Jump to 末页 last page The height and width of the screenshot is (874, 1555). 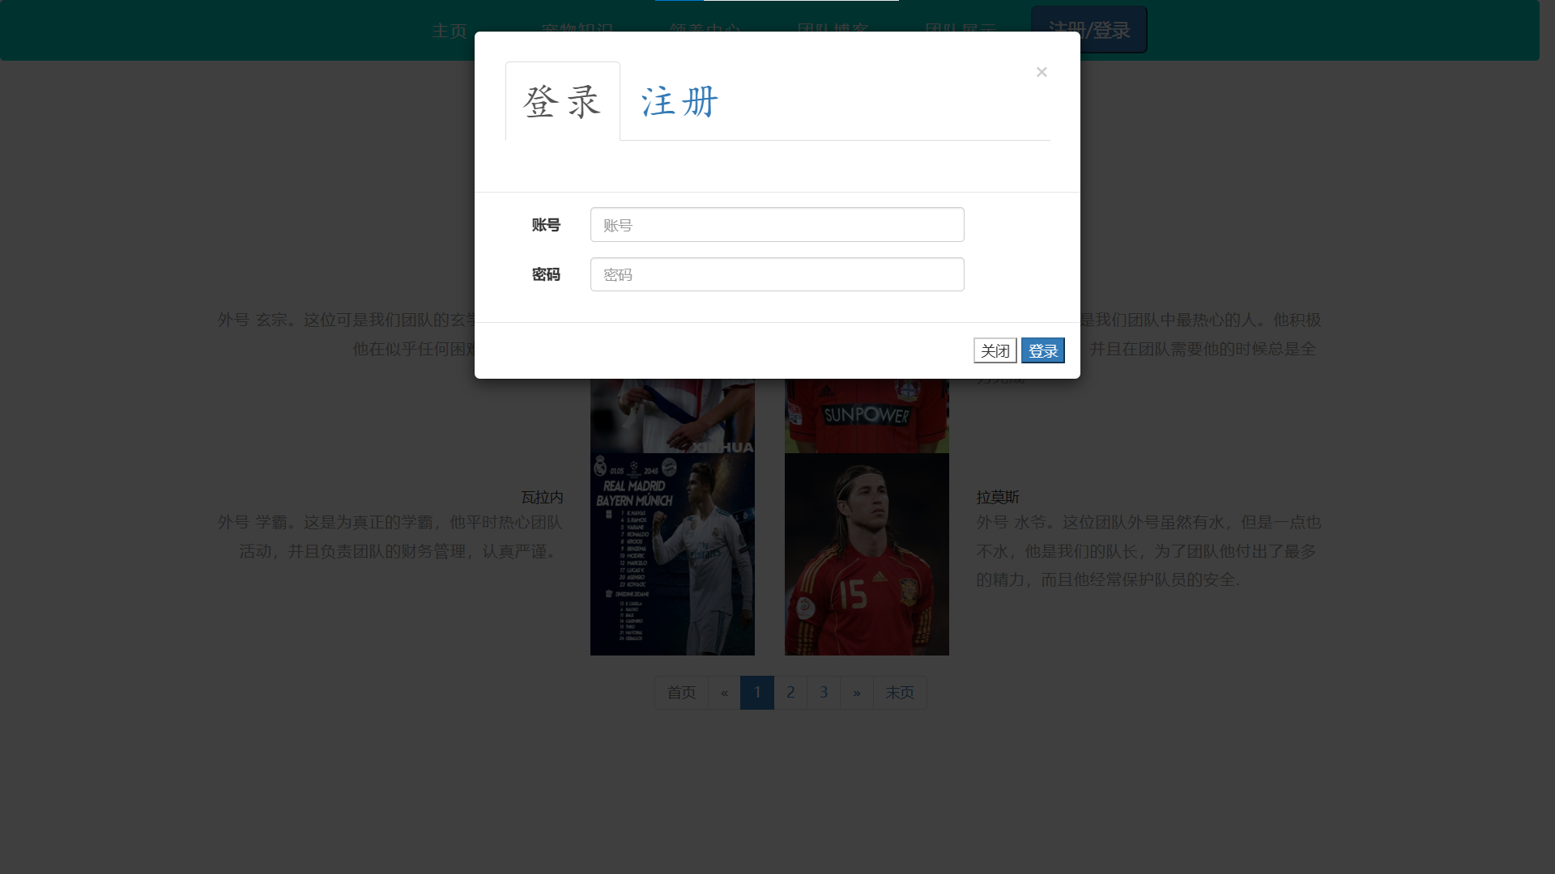pos(900,693)
